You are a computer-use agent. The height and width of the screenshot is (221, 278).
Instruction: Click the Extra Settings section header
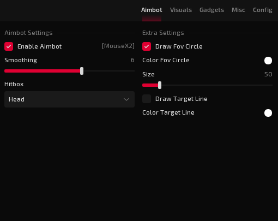[x=163, y=33]
